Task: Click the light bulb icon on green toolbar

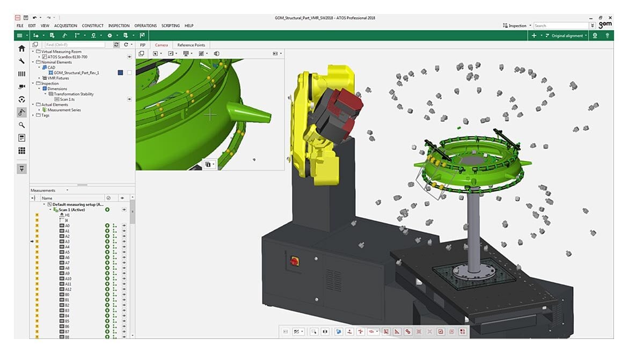Action: (x=607, y=35)
